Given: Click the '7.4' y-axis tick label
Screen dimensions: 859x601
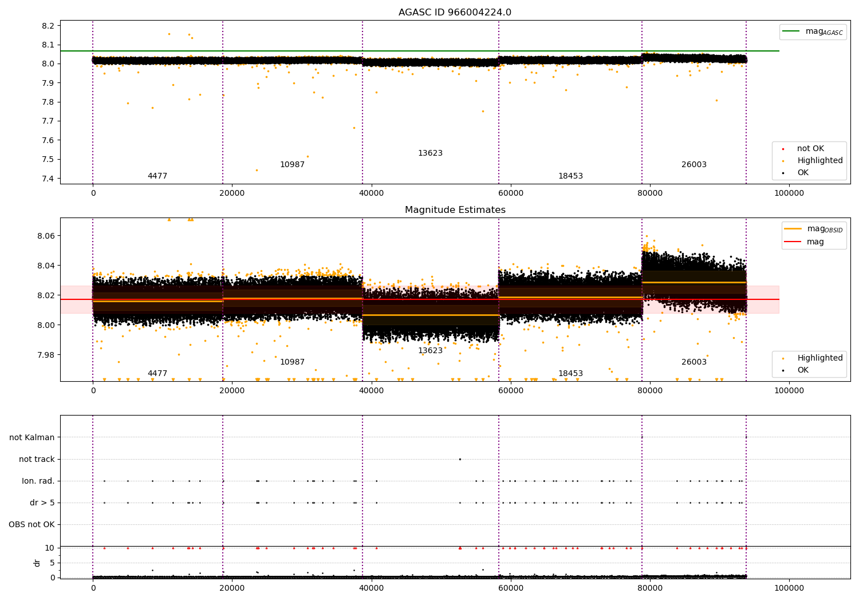Looking at the screenshot, I should click(x=48, y=179).
